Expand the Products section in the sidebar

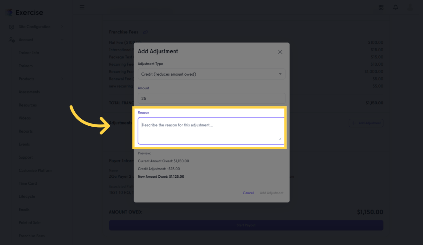point(62,79)
